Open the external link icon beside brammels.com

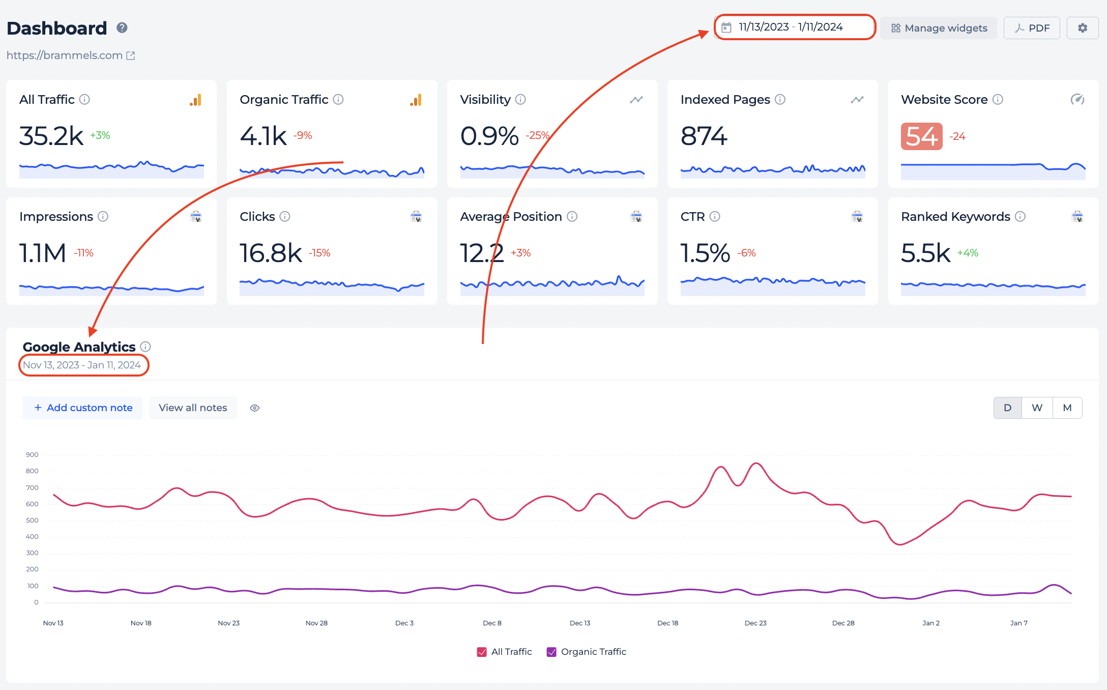point(131,55)
